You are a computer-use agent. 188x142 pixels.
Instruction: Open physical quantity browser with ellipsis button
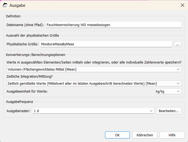[178, 44]
